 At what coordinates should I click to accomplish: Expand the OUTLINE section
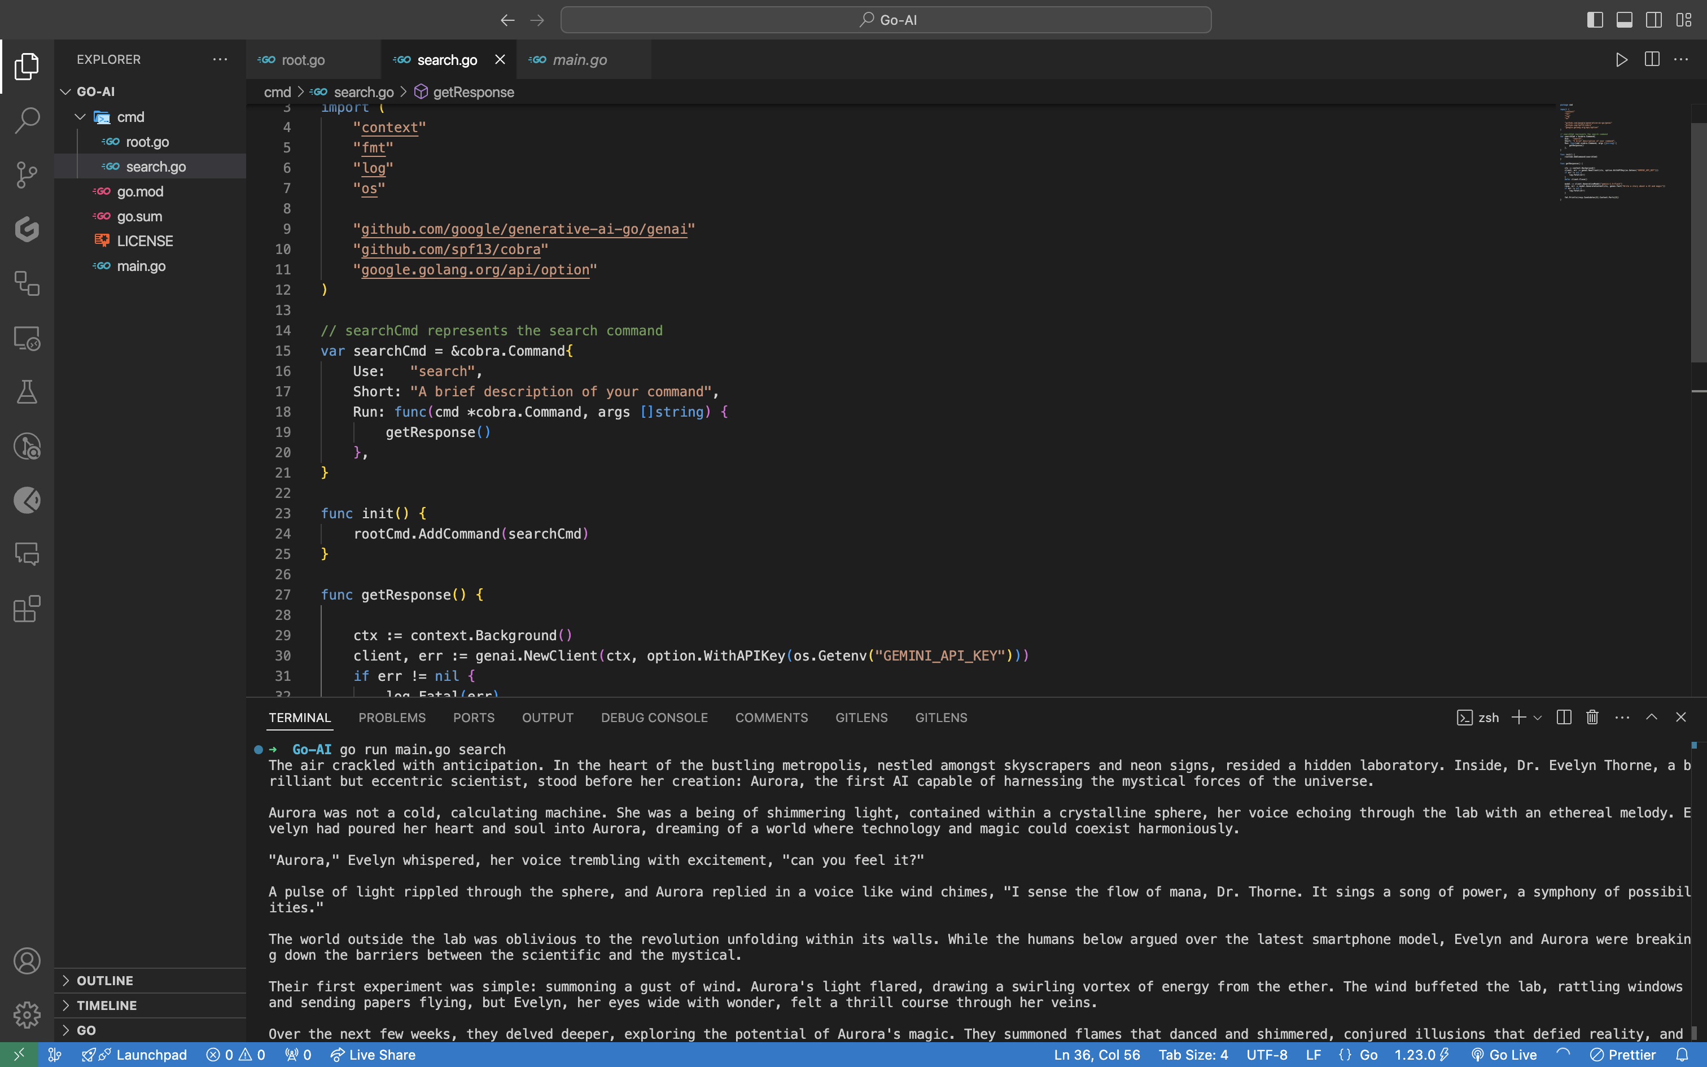click(x=104, y=980)
